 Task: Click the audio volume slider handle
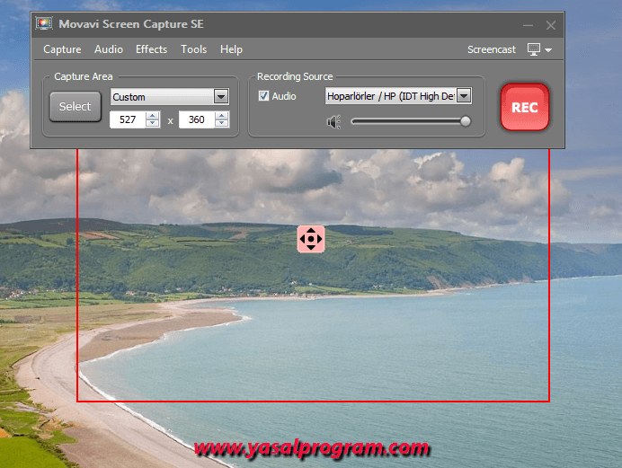point(466,121)
